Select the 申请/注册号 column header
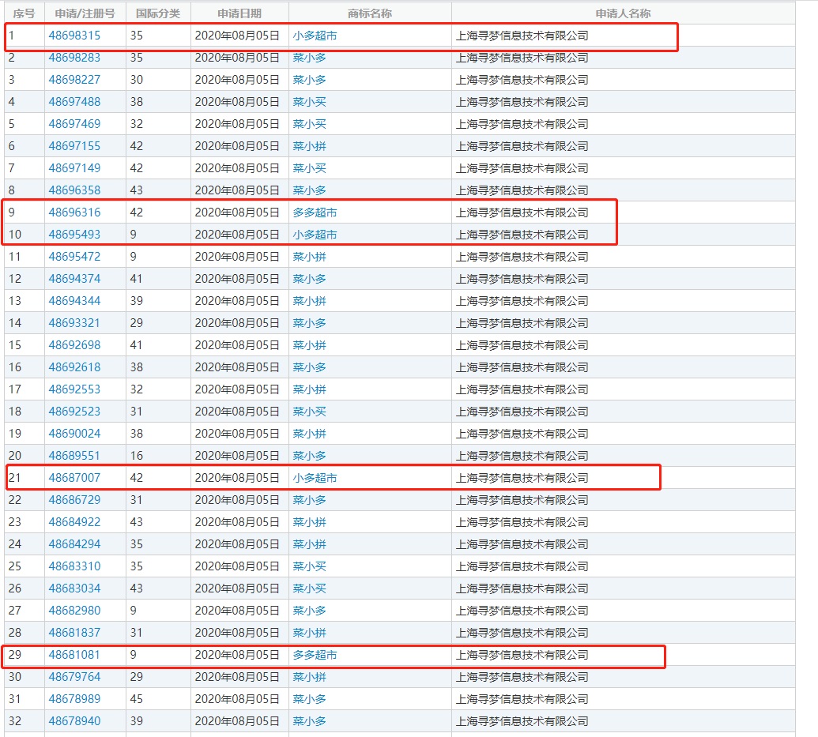818x737 pixels. coord(85,13)
